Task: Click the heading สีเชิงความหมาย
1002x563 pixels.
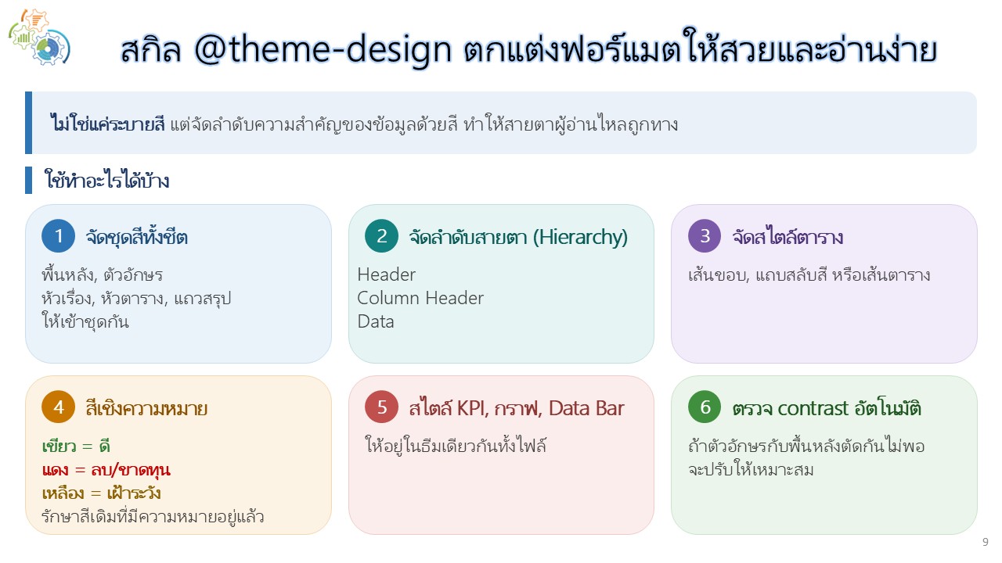Action: [146, 408]
